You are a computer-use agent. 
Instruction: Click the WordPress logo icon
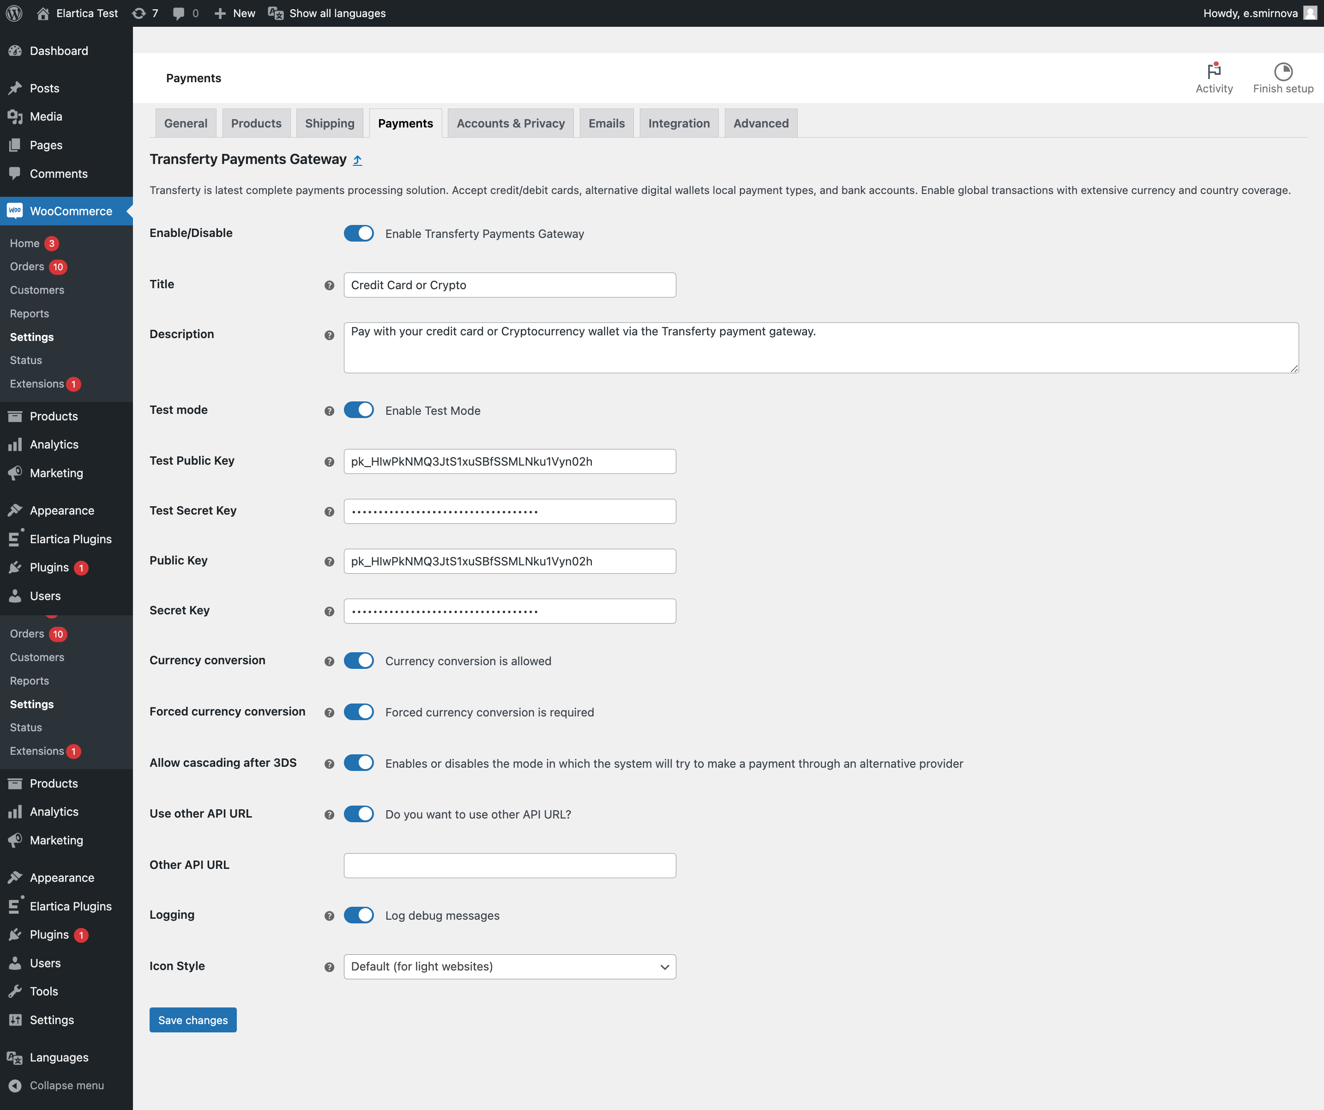(14, 13)
